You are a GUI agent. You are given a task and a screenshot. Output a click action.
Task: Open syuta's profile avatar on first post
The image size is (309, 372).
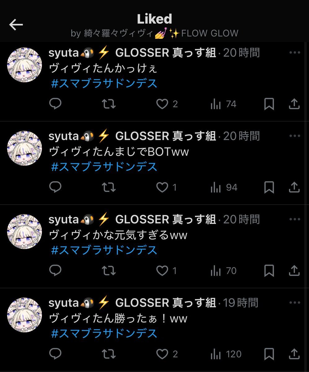pyautogui.click(x=24, y=65)
